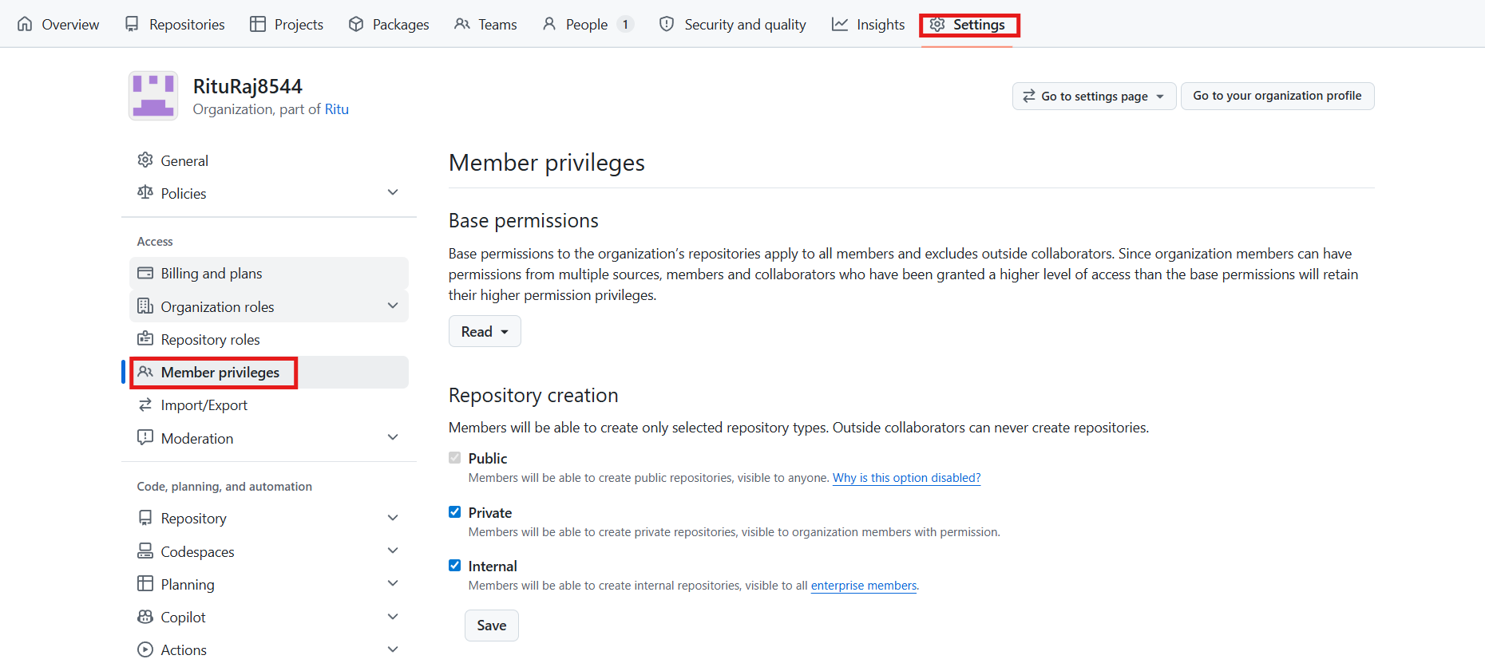Click the People person icon
Viewport: 1485px width, 671px height.
tap(549, 24)
